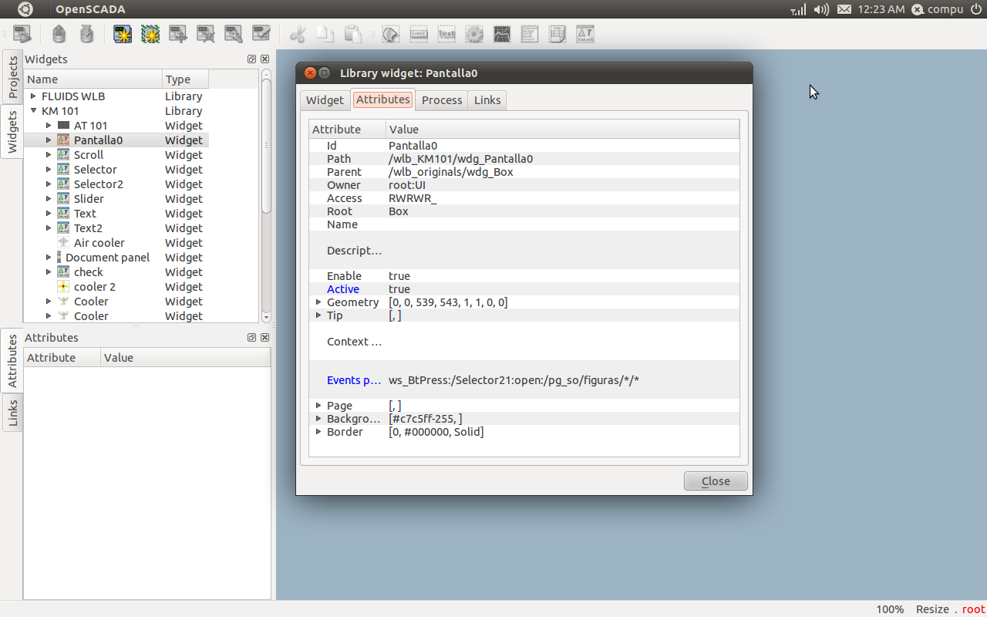987x617 pixels.
Task: Toggle the Enable attribute value true
Action: pyautogui.click(x=399, y=276)
